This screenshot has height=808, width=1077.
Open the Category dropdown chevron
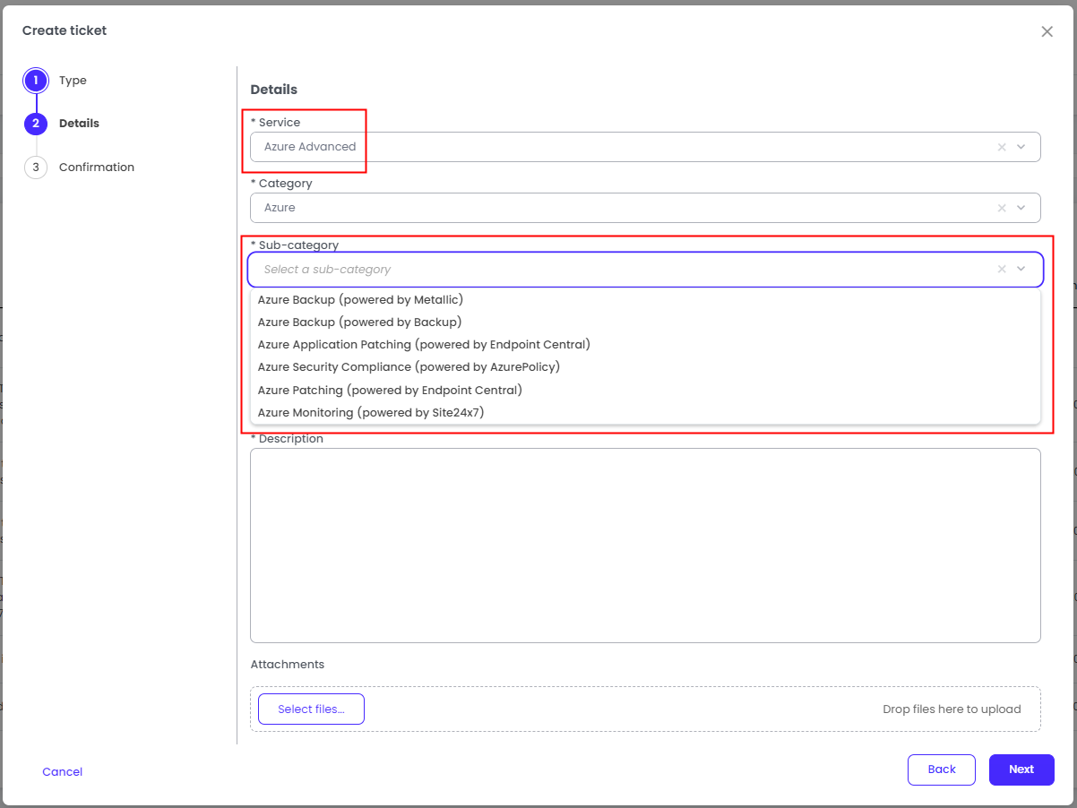click(1021, 208)
